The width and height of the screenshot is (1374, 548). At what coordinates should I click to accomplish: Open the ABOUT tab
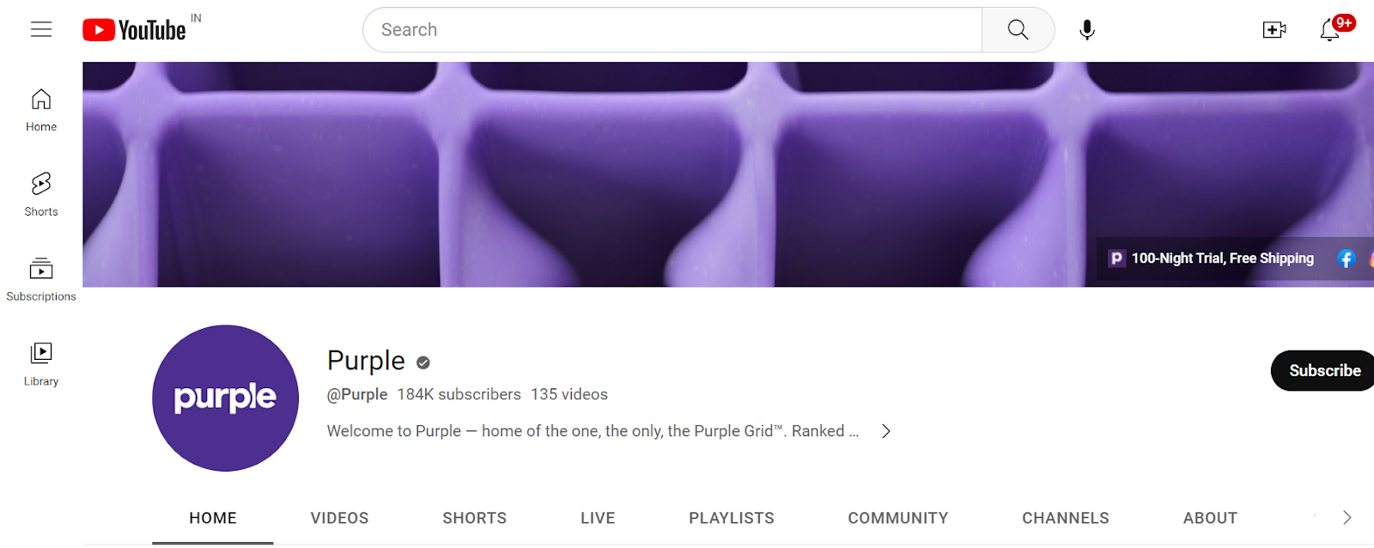point(1210,518)
